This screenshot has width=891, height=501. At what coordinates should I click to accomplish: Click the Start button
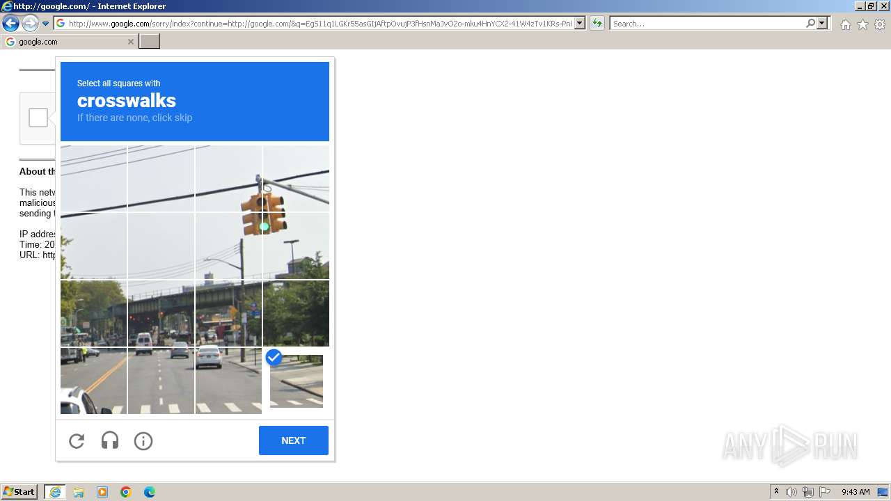19,492
